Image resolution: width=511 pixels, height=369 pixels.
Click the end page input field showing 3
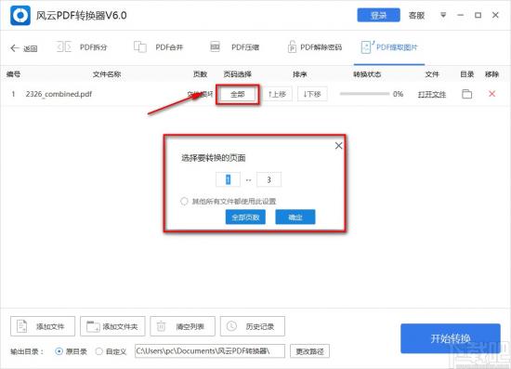[269, 179]
